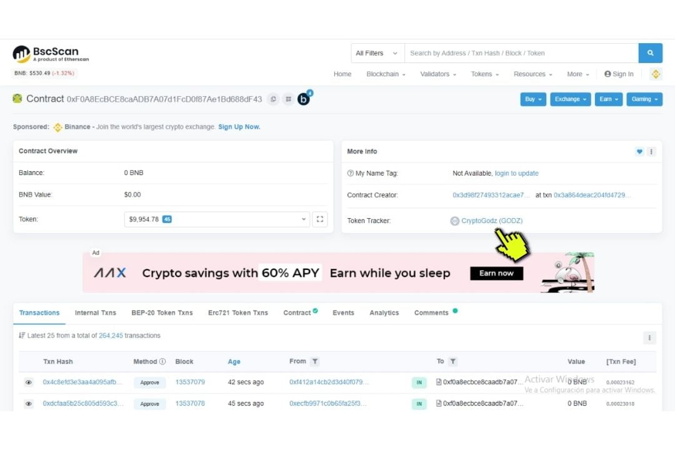Focus the address search input field
The image size is (675, 450).
(521, 53)
